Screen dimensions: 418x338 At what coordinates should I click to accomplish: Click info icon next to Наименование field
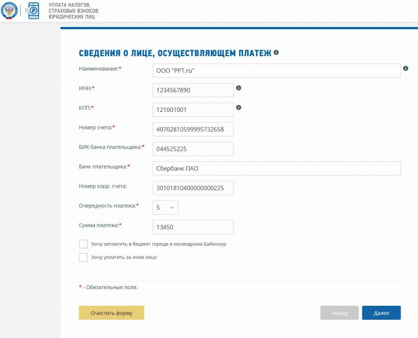click(405, 68)
